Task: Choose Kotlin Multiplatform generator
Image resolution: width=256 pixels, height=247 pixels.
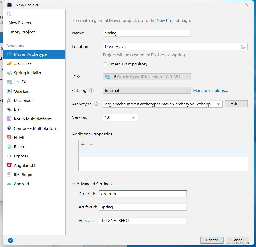Action: 34,119
